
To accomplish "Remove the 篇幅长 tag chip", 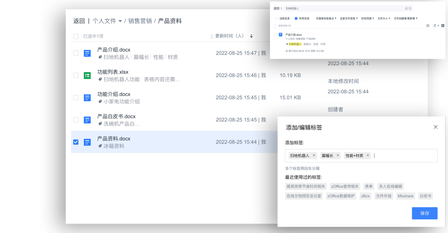I will pyautogui.click(x=338, y=155).
